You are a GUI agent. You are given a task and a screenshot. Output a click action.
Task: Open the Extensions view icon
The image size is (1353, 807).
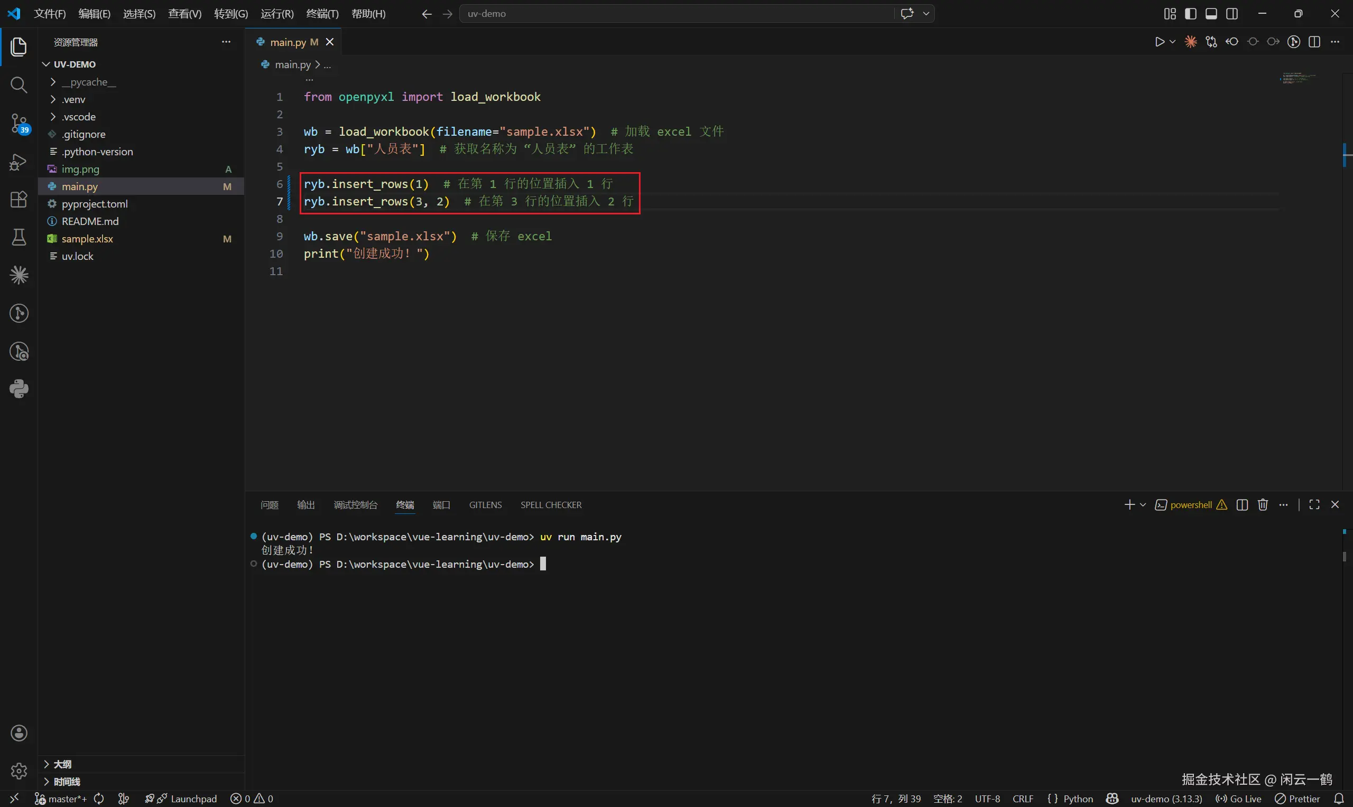click(18, 199)
